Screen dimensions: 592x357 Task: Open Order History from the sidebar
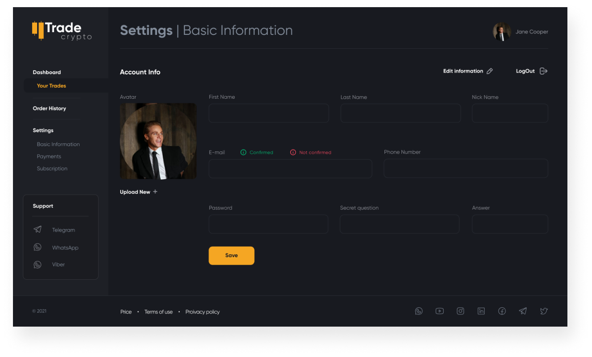[x=49, y=109]
